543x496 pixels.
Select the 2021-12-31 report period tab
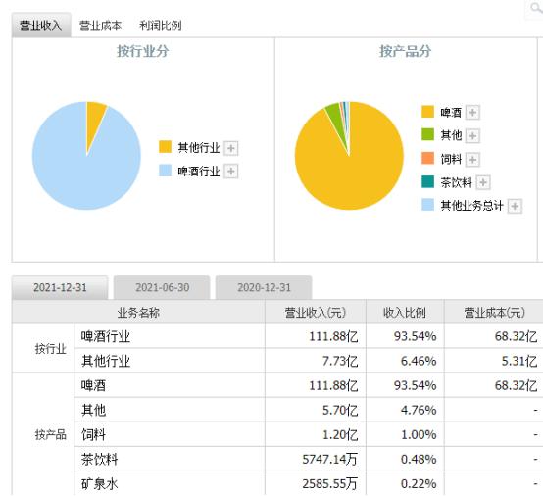pyautogui.click(x=60, y=287)
